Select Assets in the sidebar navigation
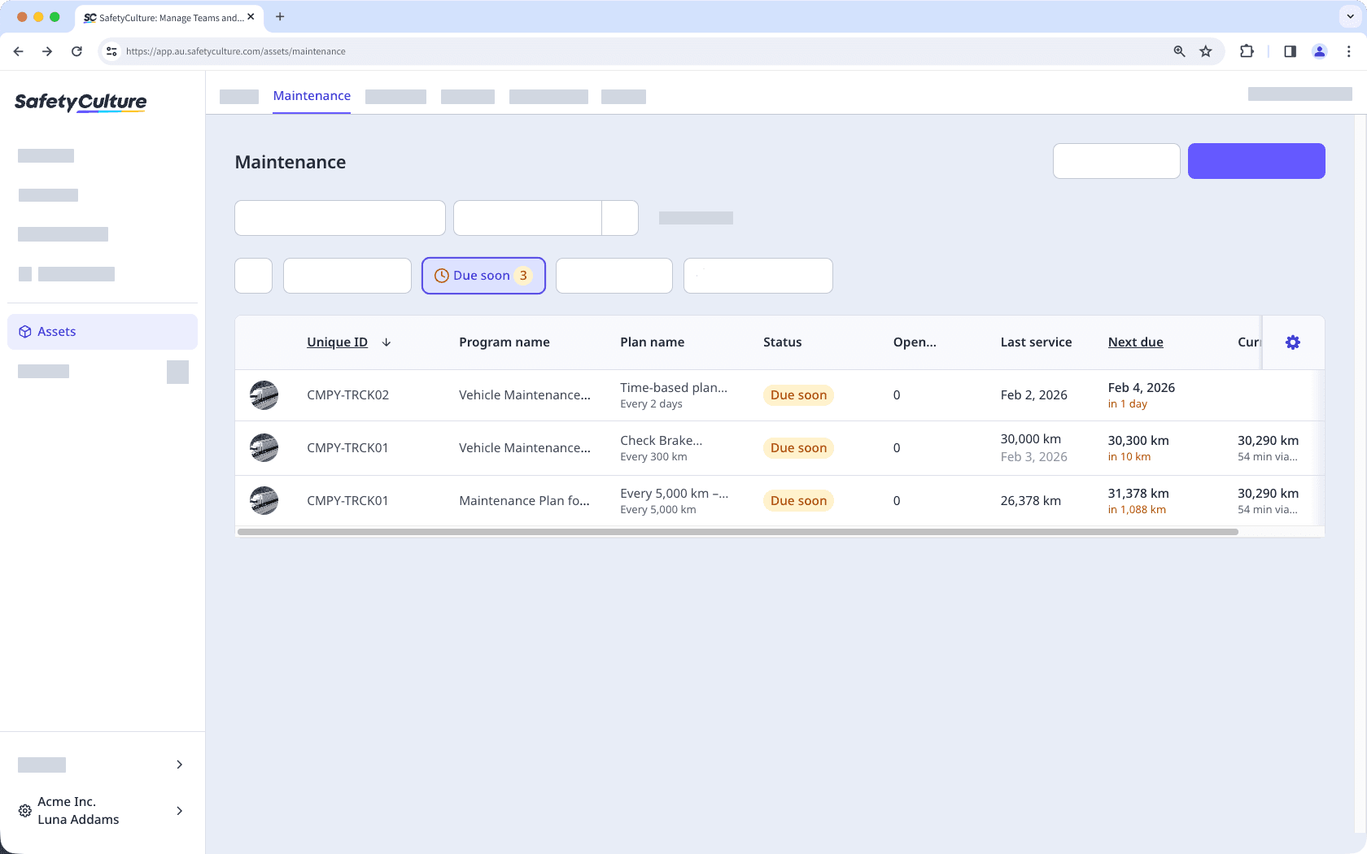1367x854 pixels. pos(56,331)
